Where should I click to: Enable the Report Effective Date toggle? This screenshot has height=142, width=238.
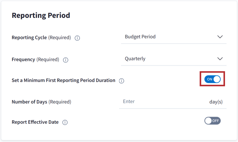212,121
